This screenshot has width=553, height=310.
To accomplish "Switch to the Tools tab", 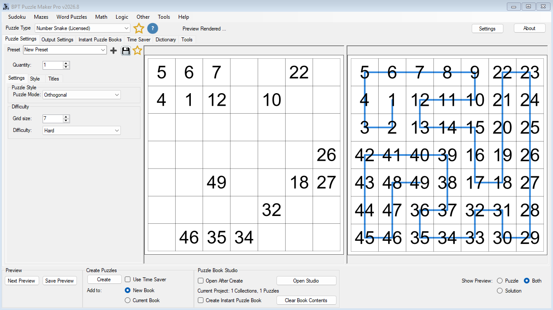I will click(x=187, y=40).
